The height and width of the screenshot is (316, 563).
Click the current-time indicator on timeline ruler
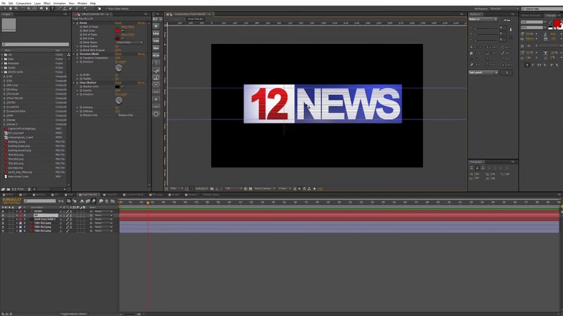coord(148,203)
